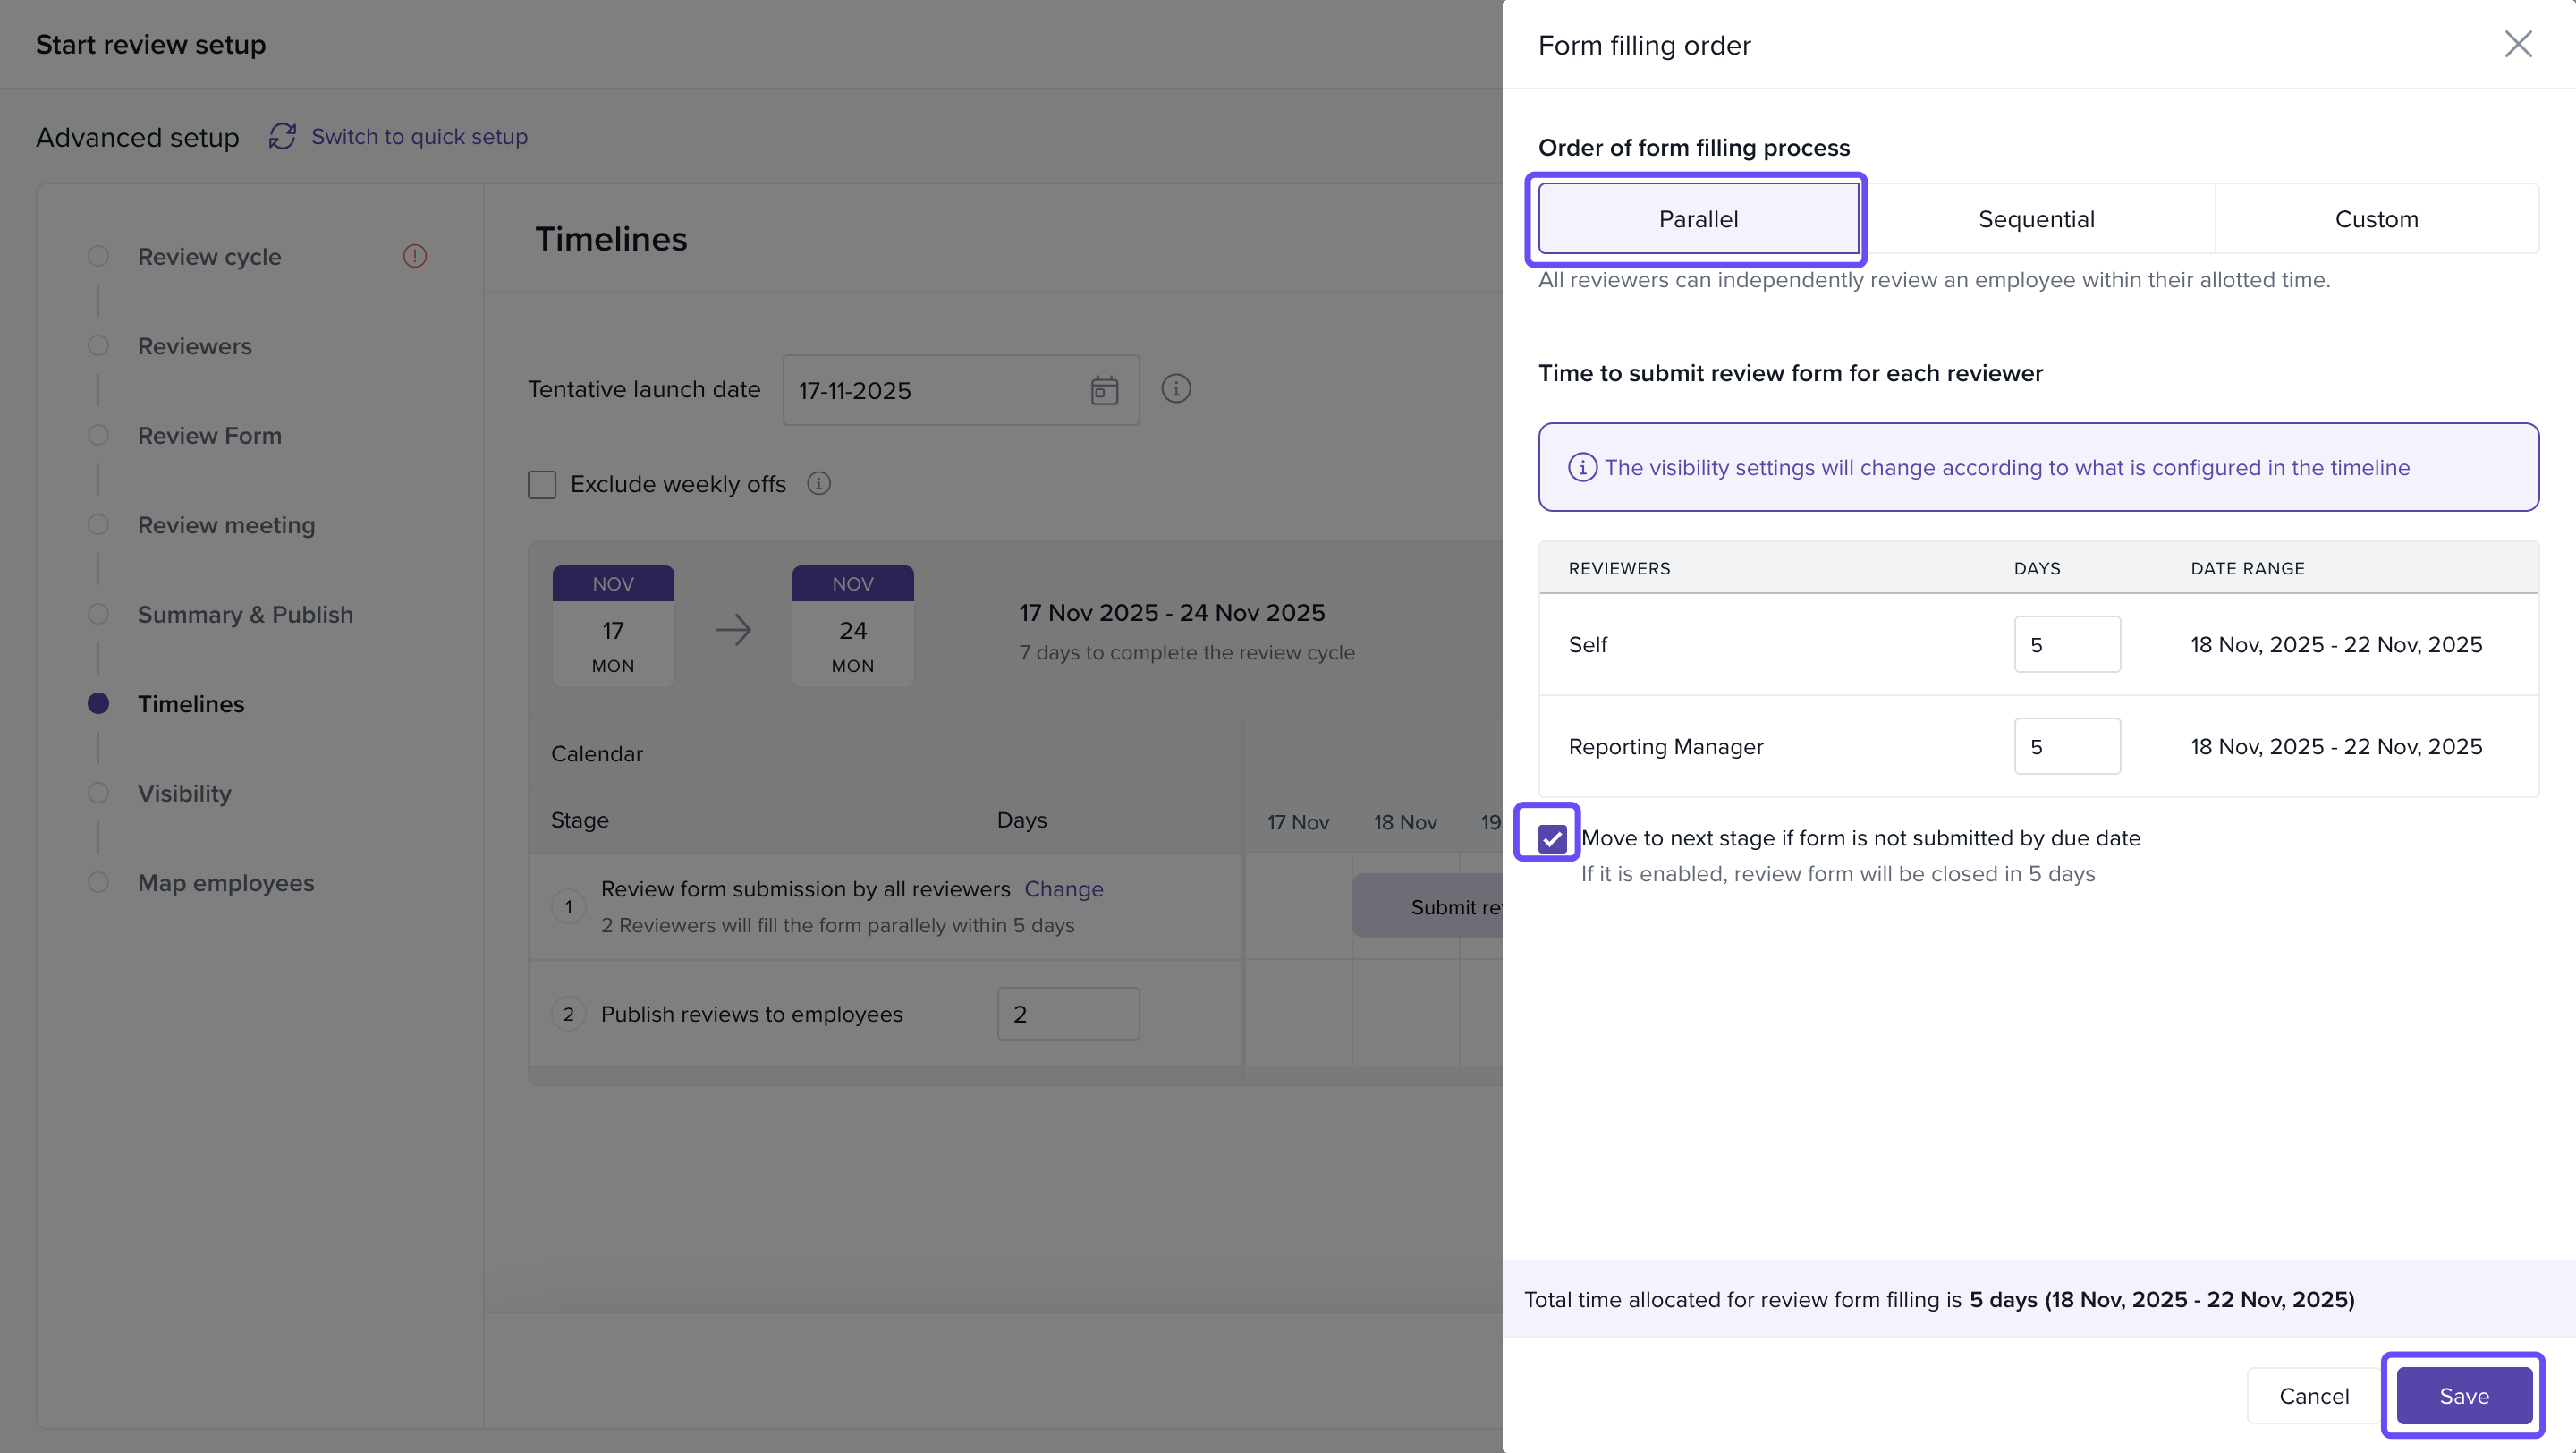Enable the Exclude weekly offs checkbox
This screenshot has width=2576, height=1453.
[542, 485]
